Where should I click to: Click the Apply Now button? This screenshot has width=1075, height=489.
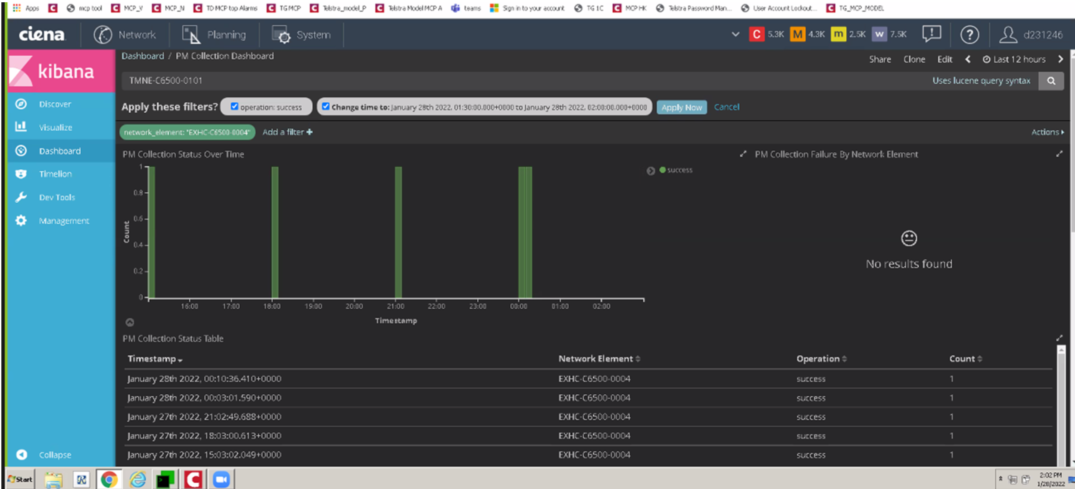pos(681,107)
